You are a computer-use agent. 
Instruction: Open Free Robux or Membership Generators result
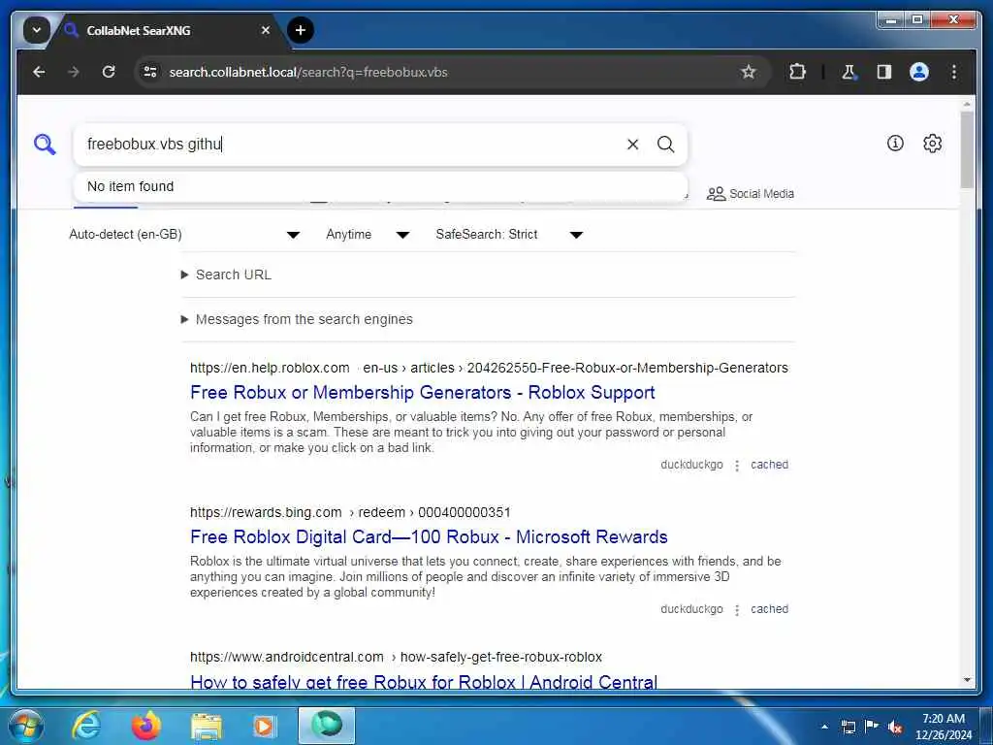(423, 393)
